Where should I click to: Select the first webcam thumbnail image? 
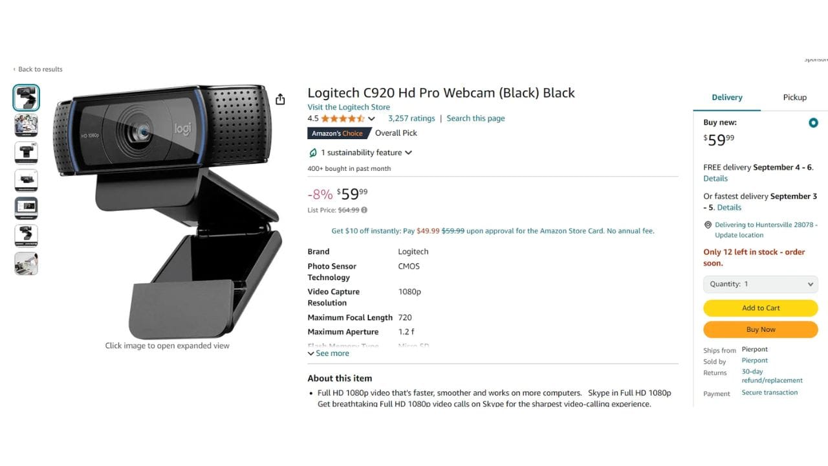[27, 98]
